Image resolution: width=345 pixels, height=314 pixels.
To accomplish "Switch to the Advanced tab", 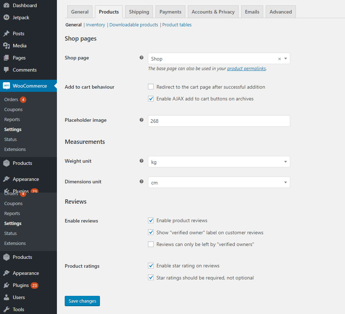I will (281, 12).
